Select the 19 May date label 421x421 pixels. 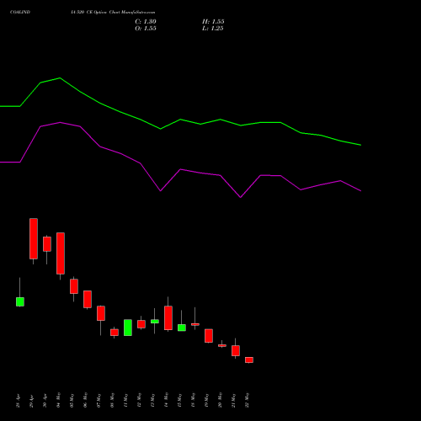coord(207,400)
